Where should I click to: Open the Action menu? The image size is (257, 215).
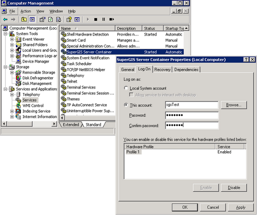click(26, 11)
